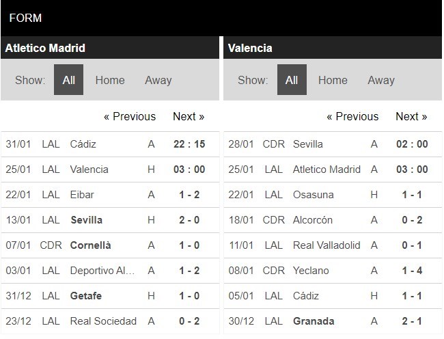Switch to Away filter for Atletico Madrid

click(x=158, y=80)
